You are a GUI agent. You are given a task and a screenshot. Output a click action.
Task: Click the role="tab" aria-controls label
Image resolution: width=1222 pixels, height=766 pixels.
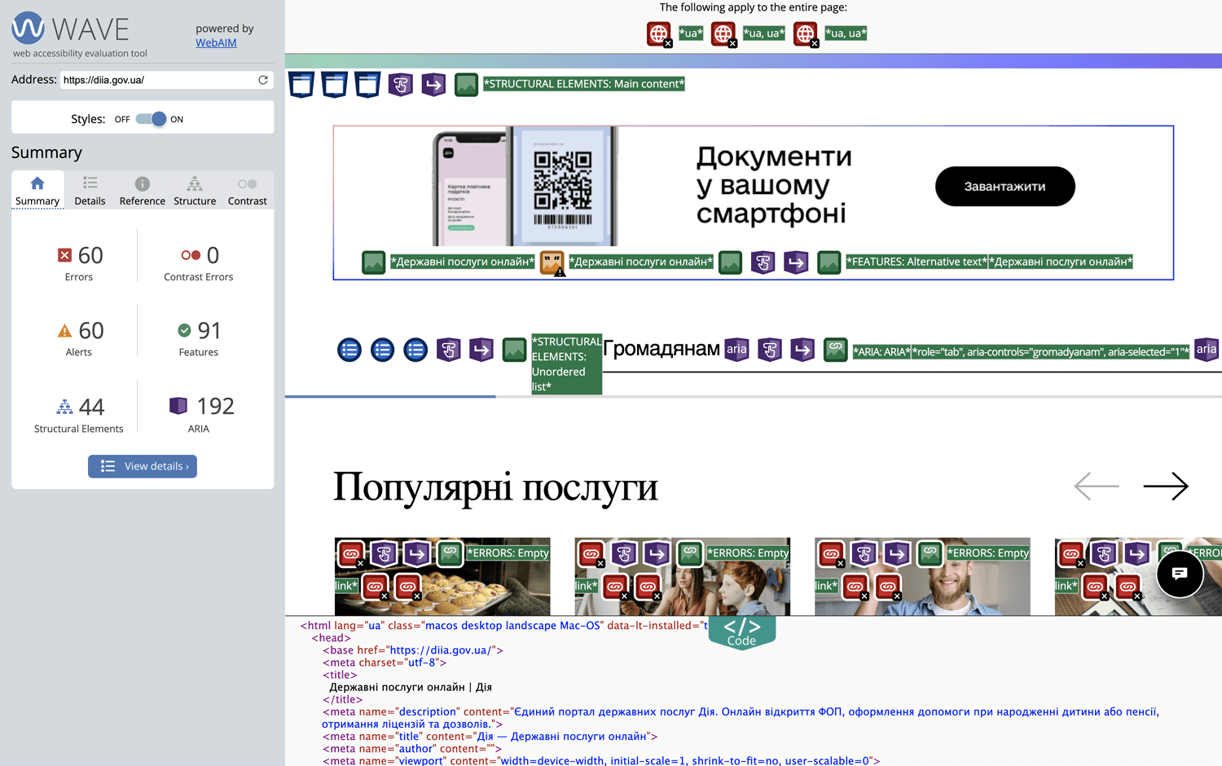point(1050,352)
